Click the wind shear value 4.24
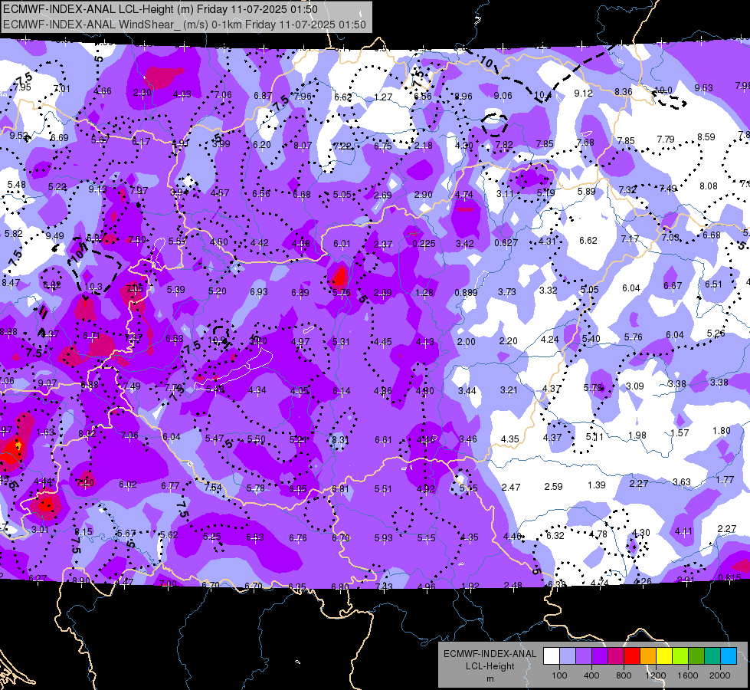This screenshot has height=690, width=750. click(549, 339)
